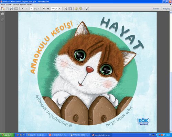Switch to read mode icon
Viewport: 172px width, 137px height.
click(87, 9)
